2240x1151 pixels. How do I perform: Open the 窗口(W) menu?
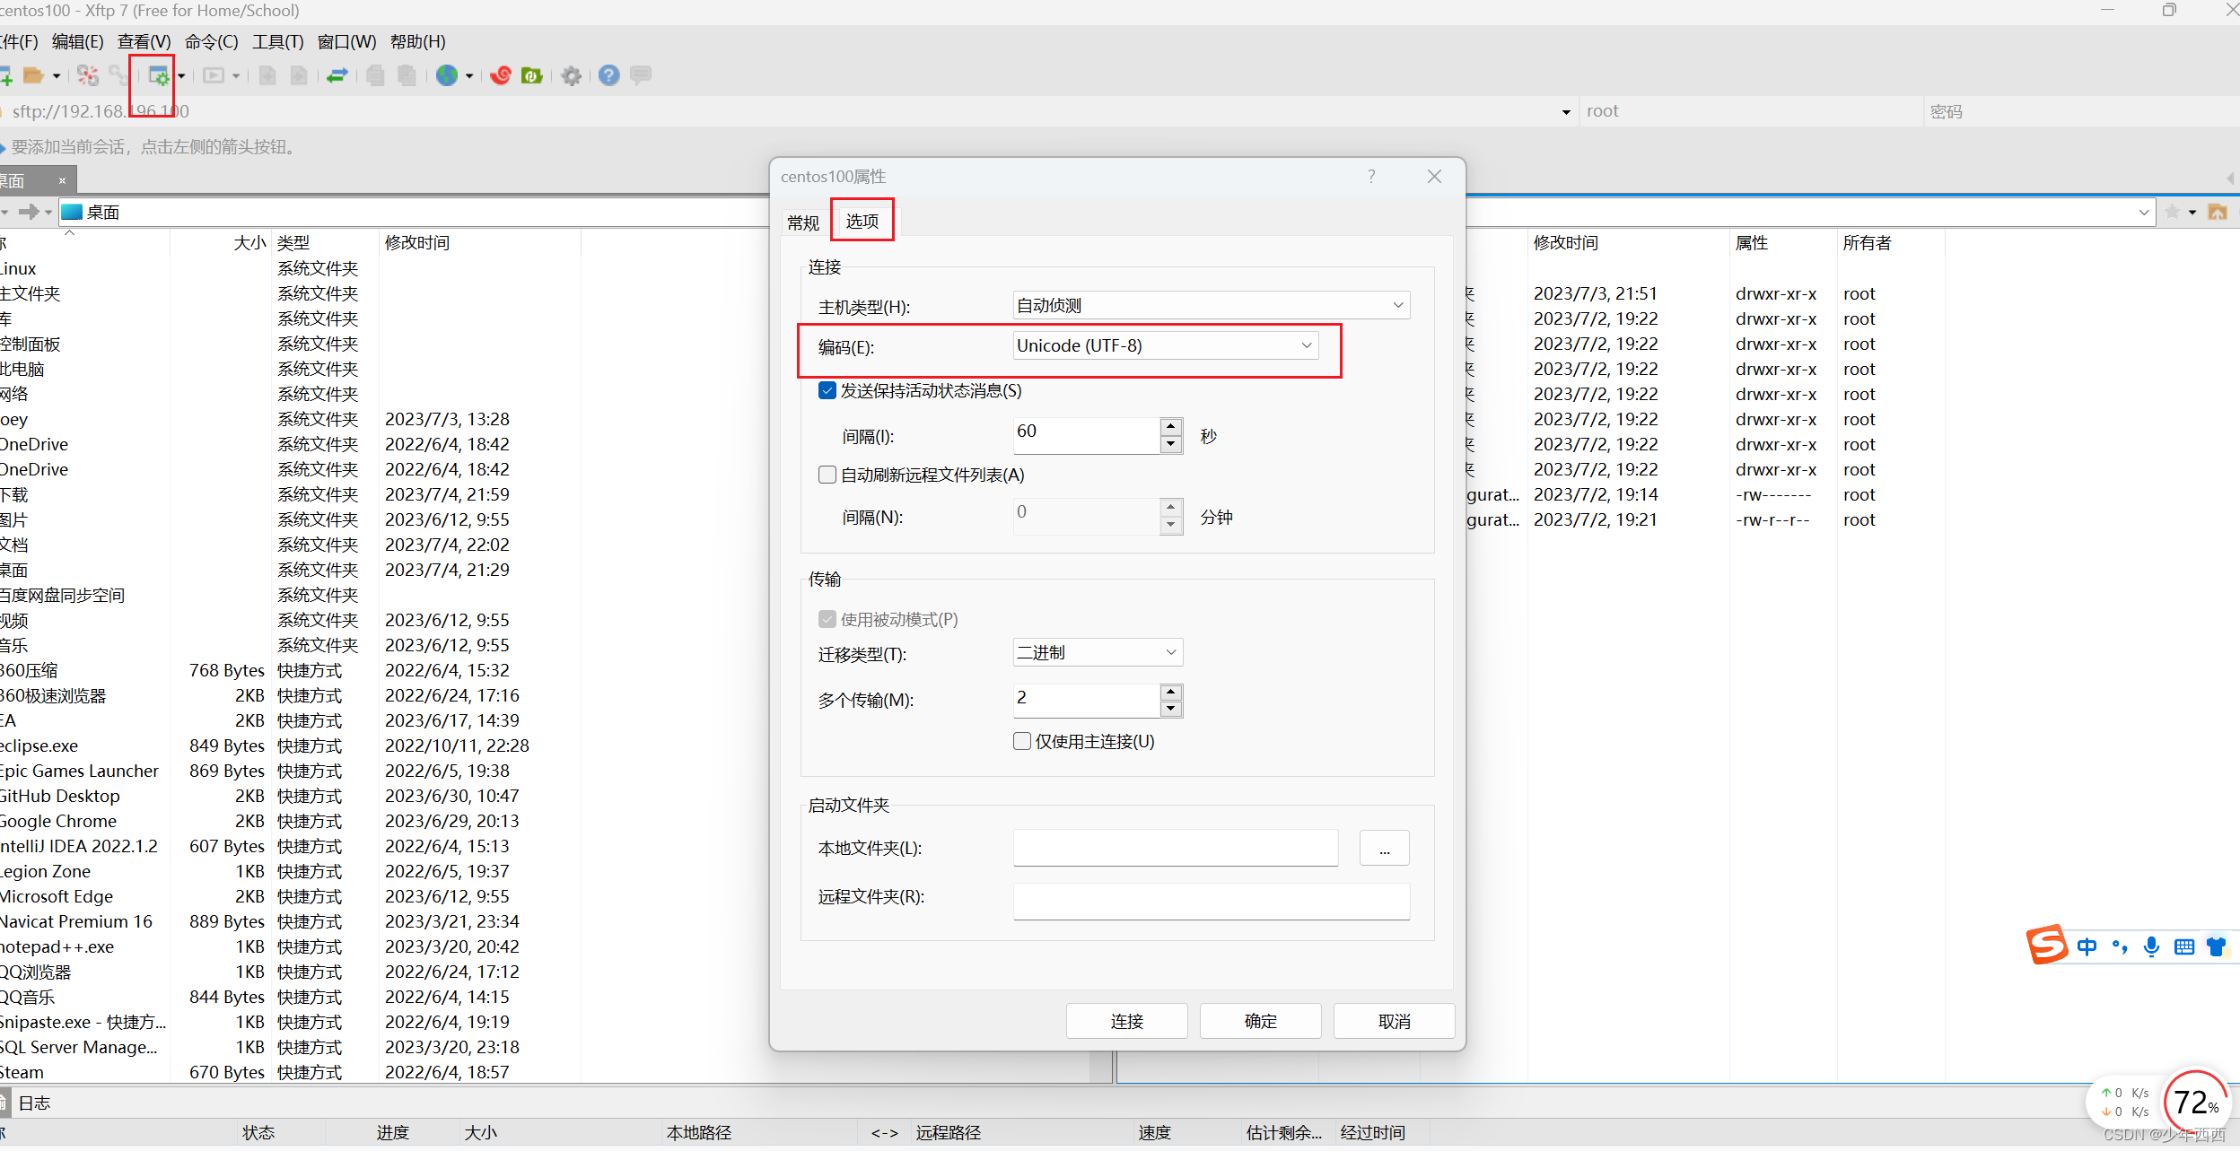click(x=347, y=41)
